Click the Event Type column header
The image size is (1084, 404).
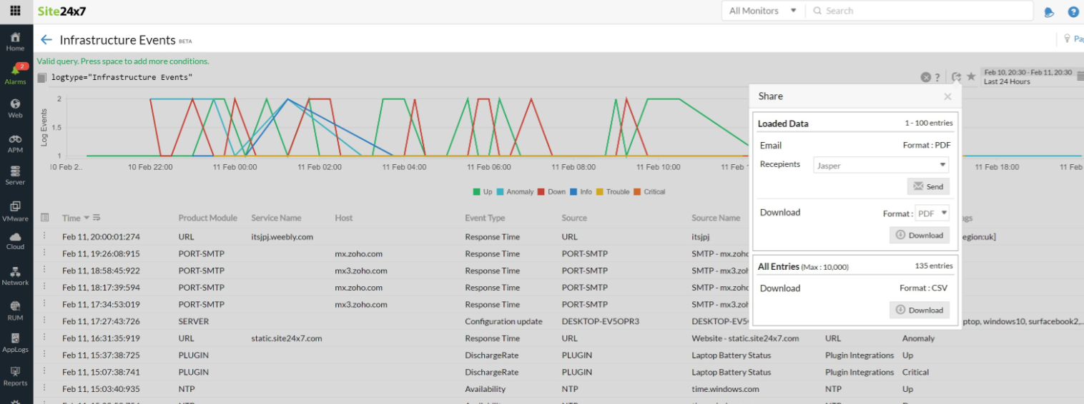[485, 218]
